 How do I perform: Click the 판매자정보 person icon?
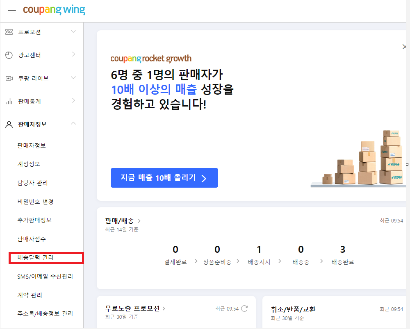coord(9,125)
